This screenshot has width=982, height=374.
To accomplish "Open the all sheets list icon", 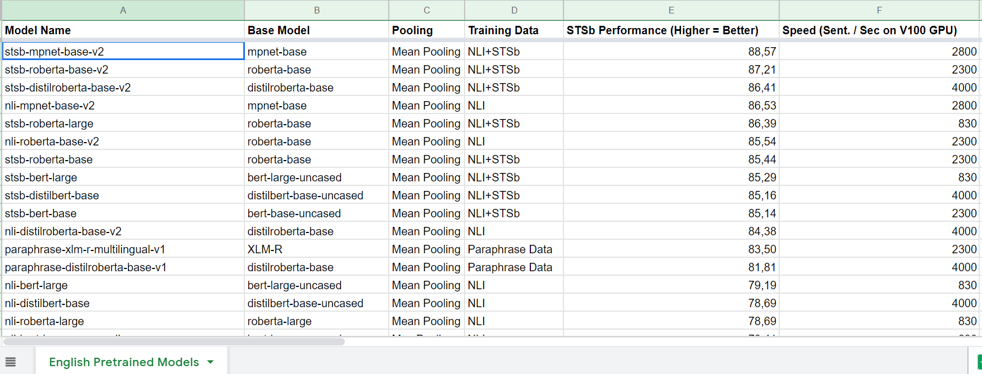I will 11,362.
